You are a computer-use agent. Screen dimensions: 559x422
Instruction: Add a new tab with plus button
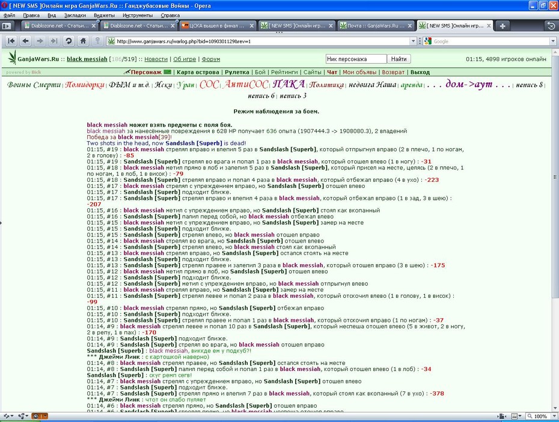coord(502,26)
